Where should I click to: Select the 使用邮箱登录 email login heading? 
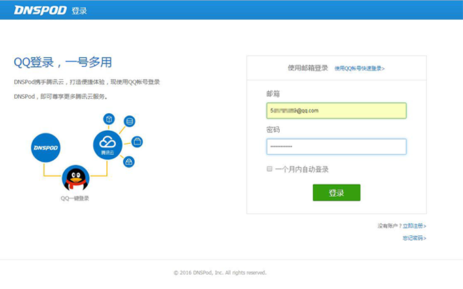tap(308, 68)
